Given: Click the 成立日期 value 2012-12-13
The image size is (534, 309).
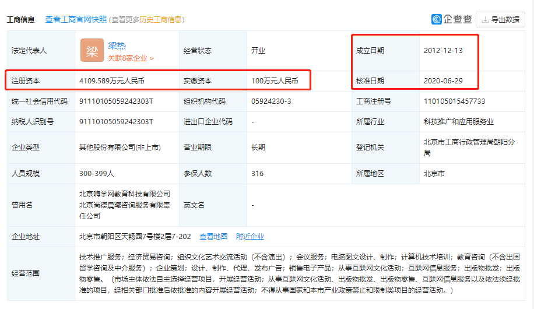Looking at the screenshot, I should click(443, 51).
